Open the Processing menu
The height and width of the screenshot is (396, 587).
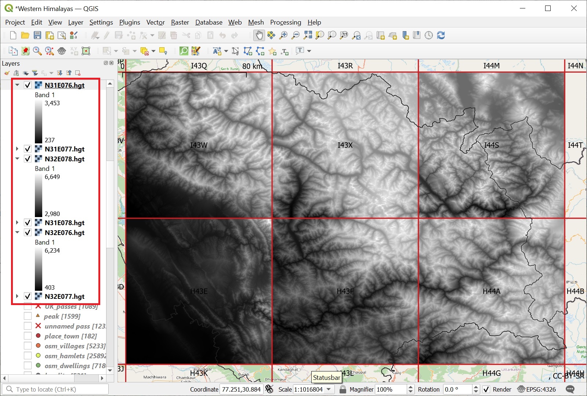click(x=285, y=22)
